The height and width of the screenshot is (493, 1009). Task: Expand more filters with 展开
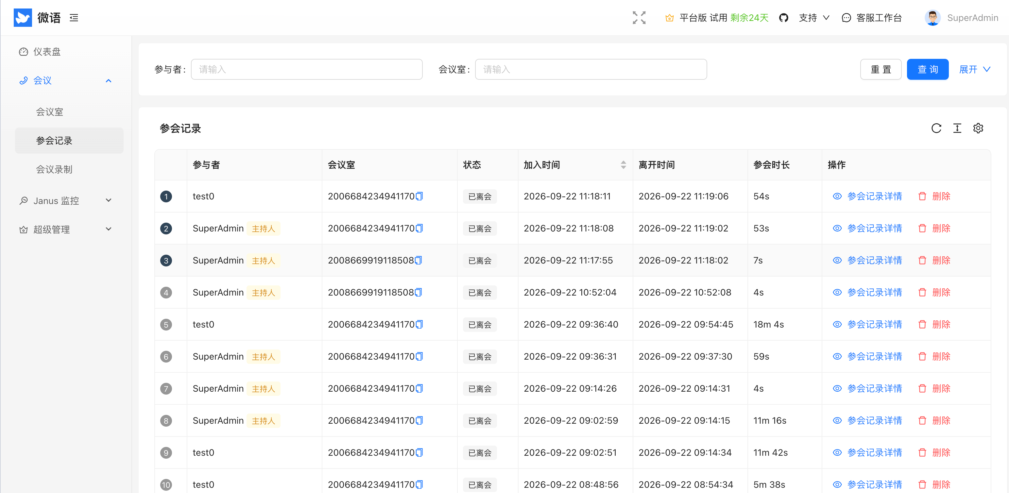[975, 69]
